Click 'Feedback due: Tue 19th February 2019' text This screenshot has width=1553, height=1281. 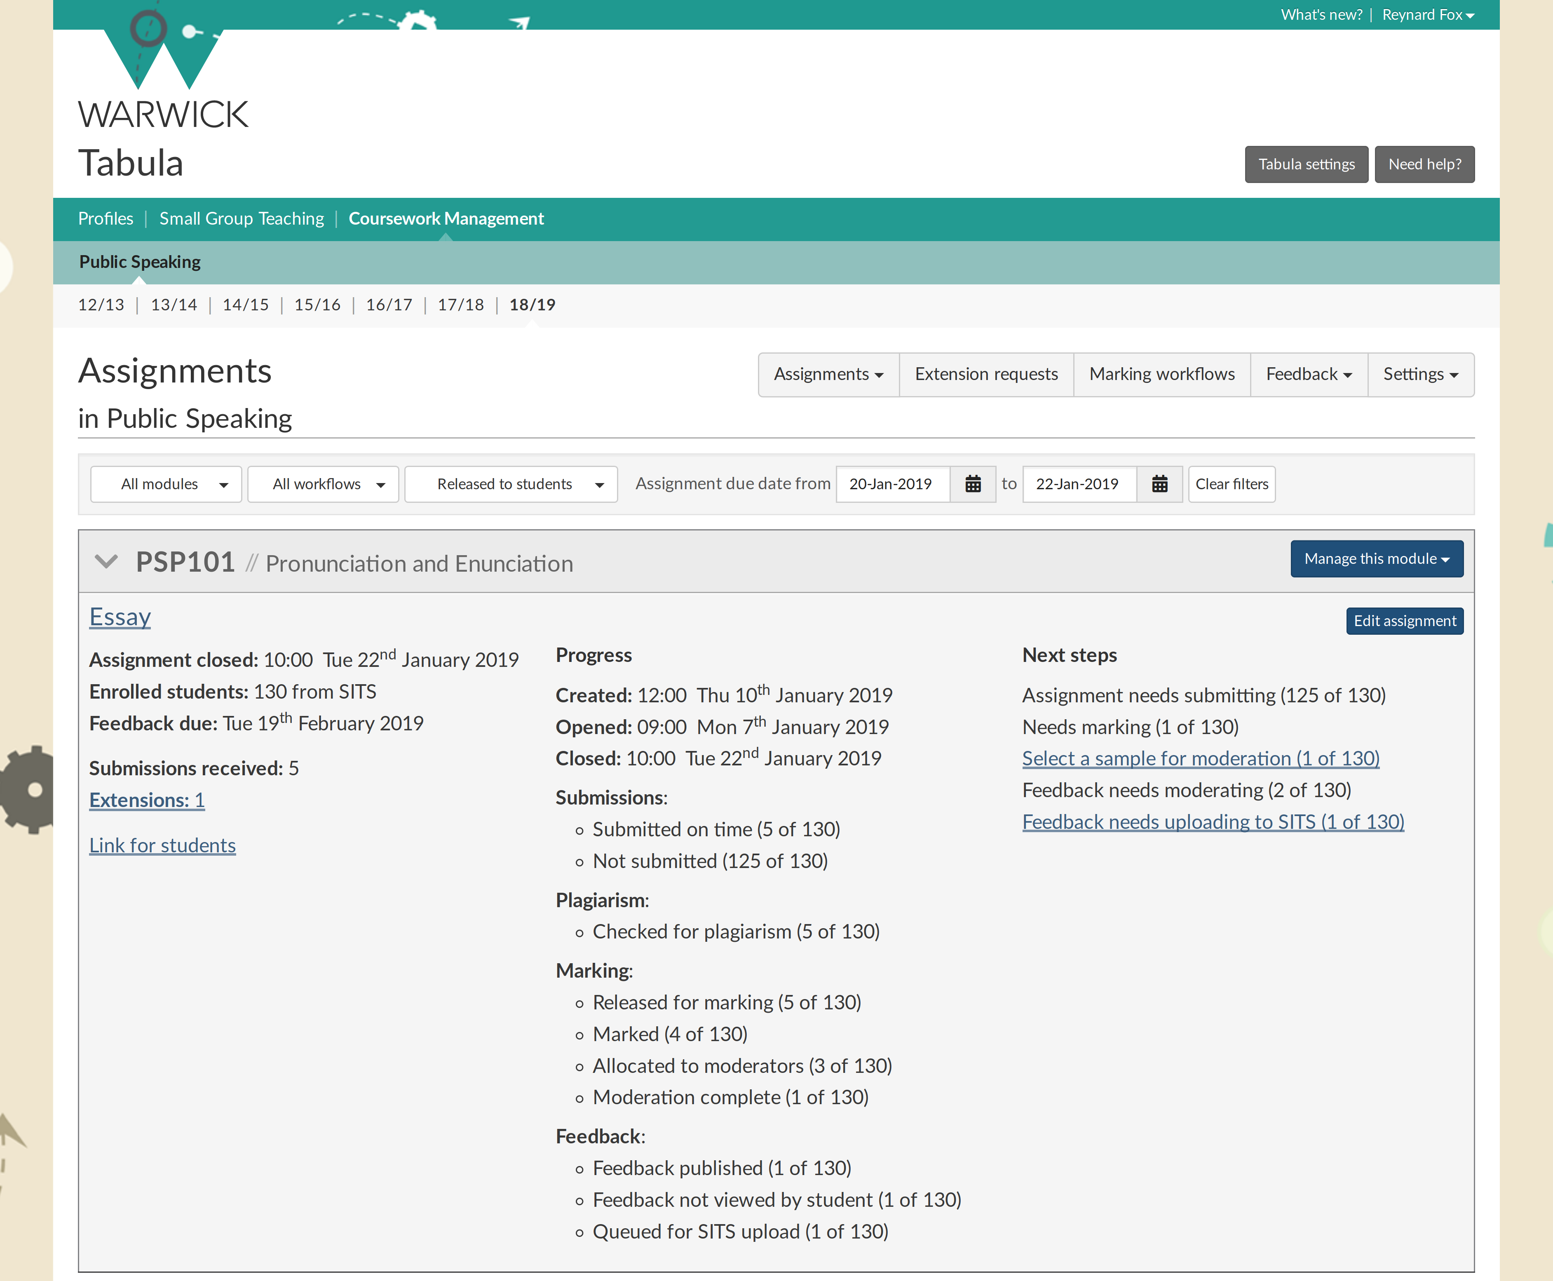click(257, 723)
